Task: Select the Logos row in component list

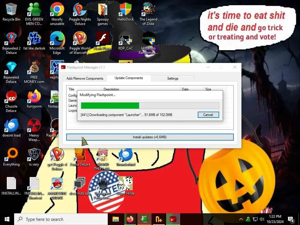Action: 73,110
